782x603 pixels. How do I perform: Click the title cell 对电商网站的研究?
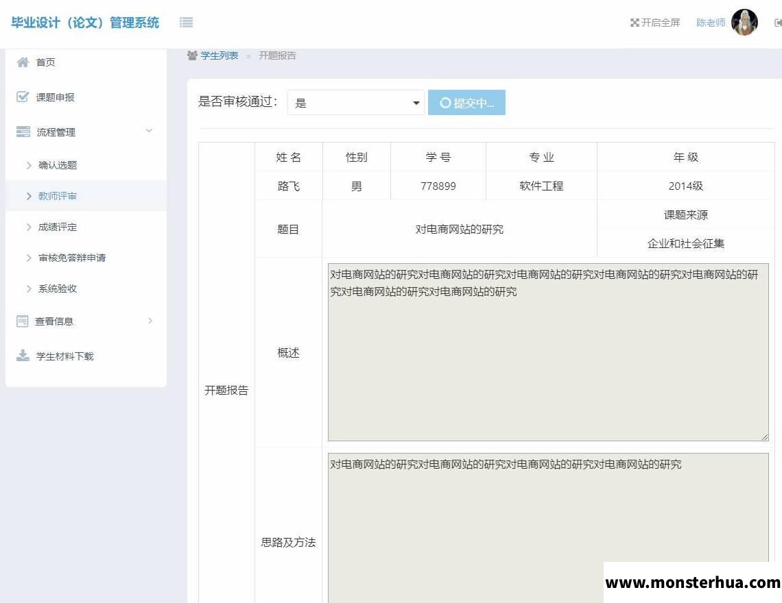(460, 230)
